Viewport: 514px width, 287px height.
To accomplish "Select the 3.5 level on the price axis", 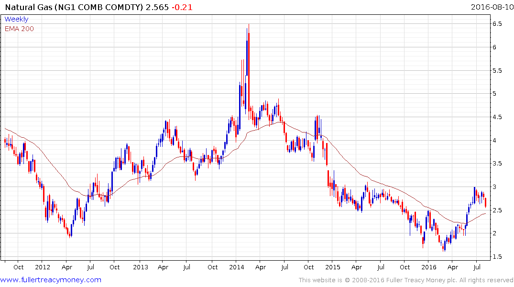I will point(496,164).
